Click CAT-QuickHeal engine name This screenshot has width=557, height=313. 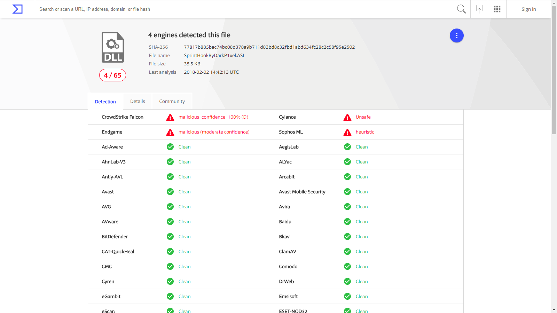tap(118, 251)
